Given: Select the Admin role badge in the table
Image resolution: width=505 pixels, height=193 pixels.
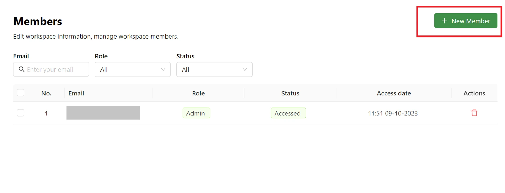Looking at the screenshot, I should pyautogui.click(x=196, y=113).
